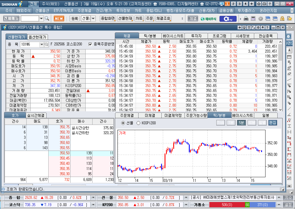This screenshot has height=209, width=295.
Task: Select the single eraser tool in sidebar
Action: pos(289,74)
